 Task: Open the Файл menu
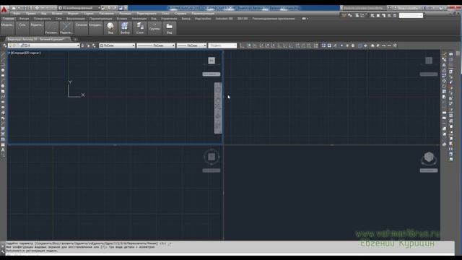click(17, 14)
